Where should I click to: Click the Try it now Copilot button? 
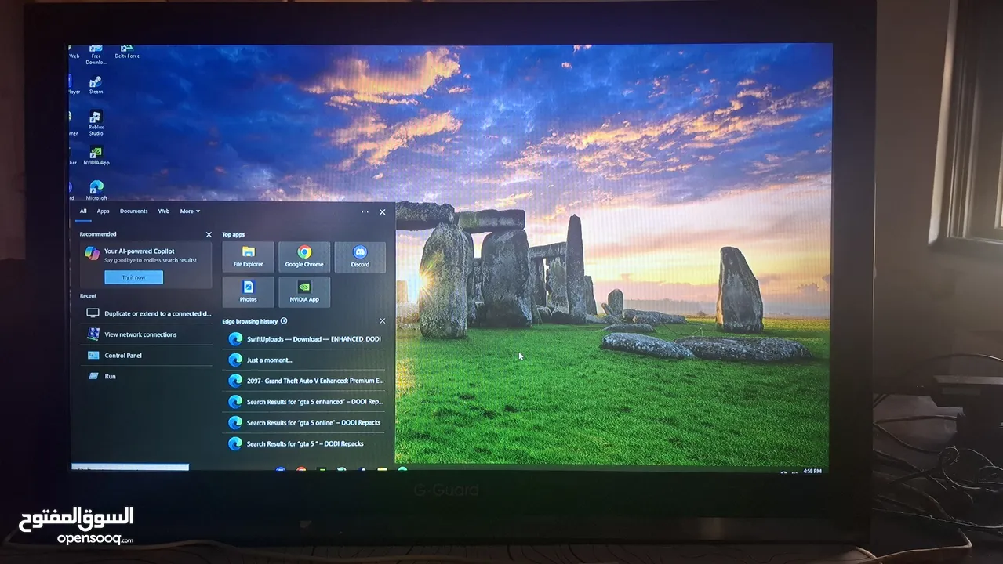[x=133, y=277]
